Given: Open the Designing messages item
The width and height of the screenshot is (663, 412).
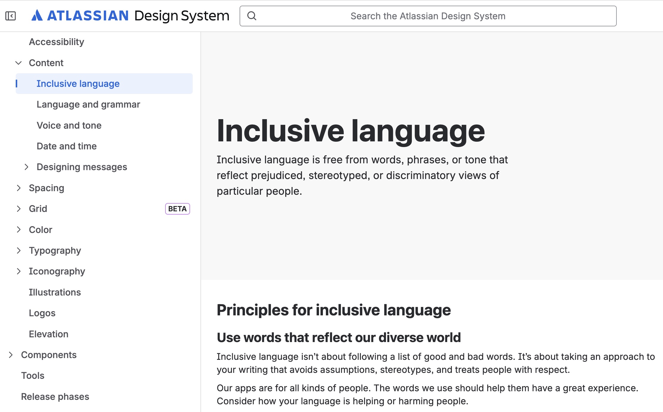Looking at the screenshot, I should (x=82, y=167).
